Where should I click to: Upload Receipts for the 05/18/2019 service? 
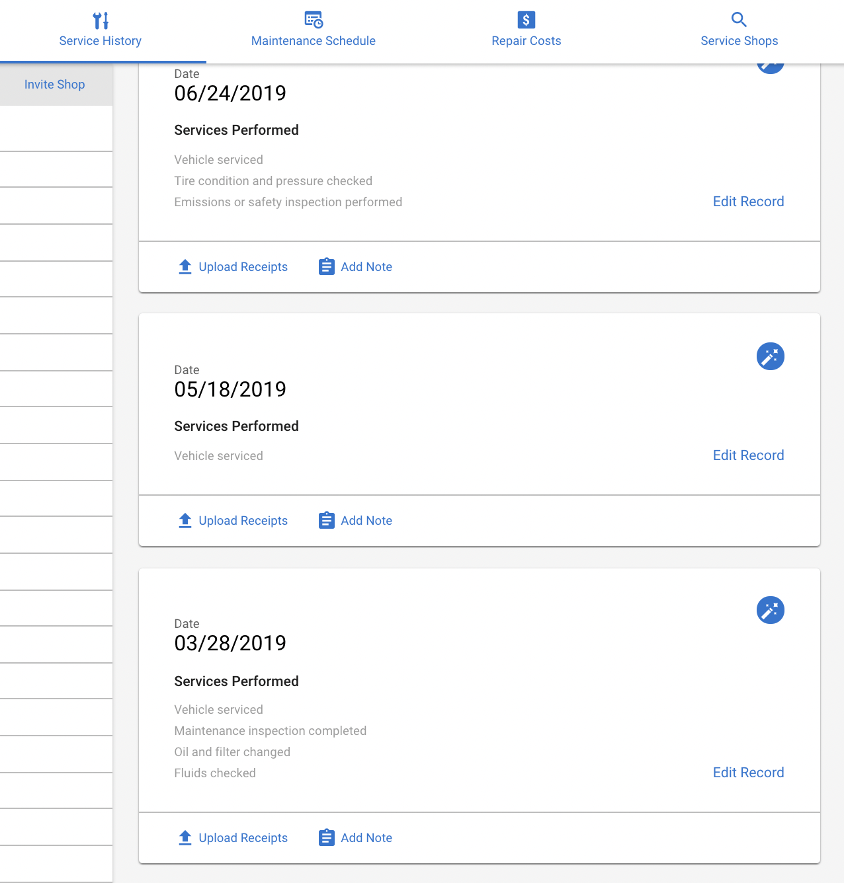233,521
